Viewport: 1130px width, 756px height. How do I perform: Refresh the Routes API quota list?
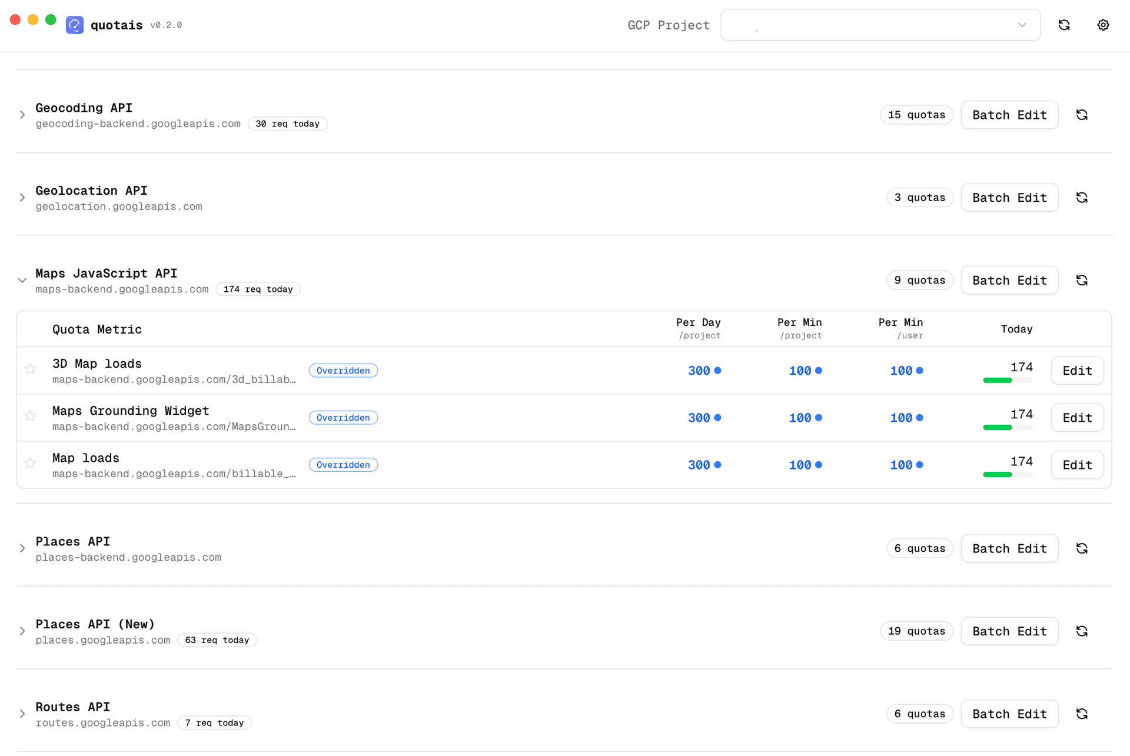pyautogui.click(x=1082, y=713)
